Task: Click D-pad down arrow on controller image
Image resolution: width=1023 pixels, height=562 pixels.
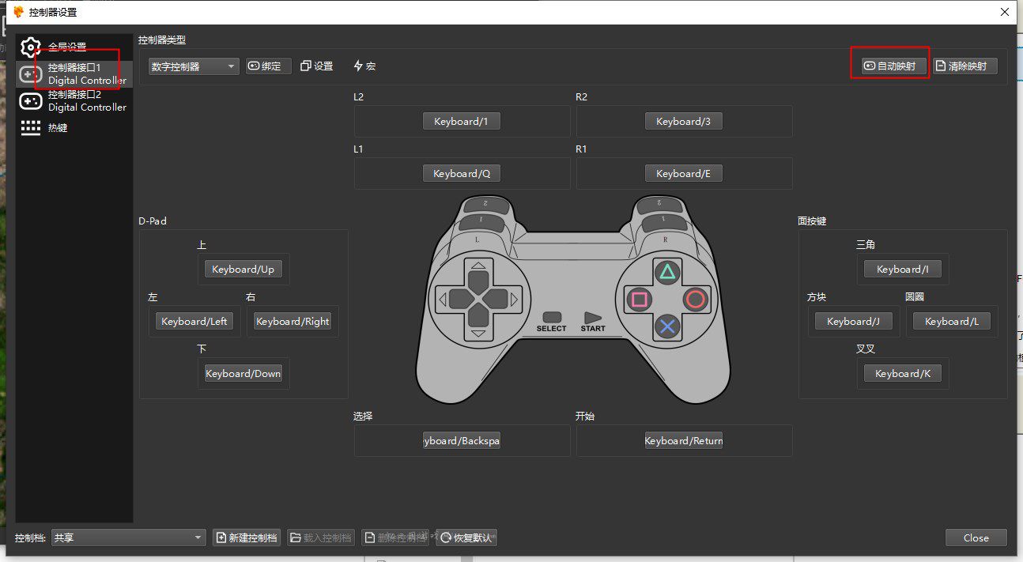Action: (x=478, y=319)
